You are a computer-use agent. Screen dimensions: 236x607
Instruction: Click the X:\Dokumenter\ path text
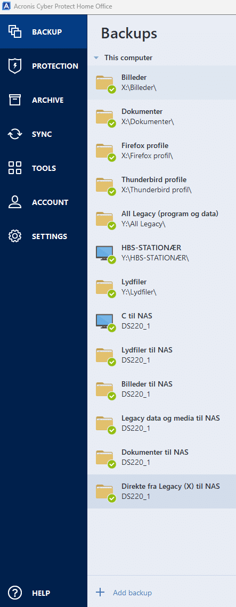[x=148, y=121]
